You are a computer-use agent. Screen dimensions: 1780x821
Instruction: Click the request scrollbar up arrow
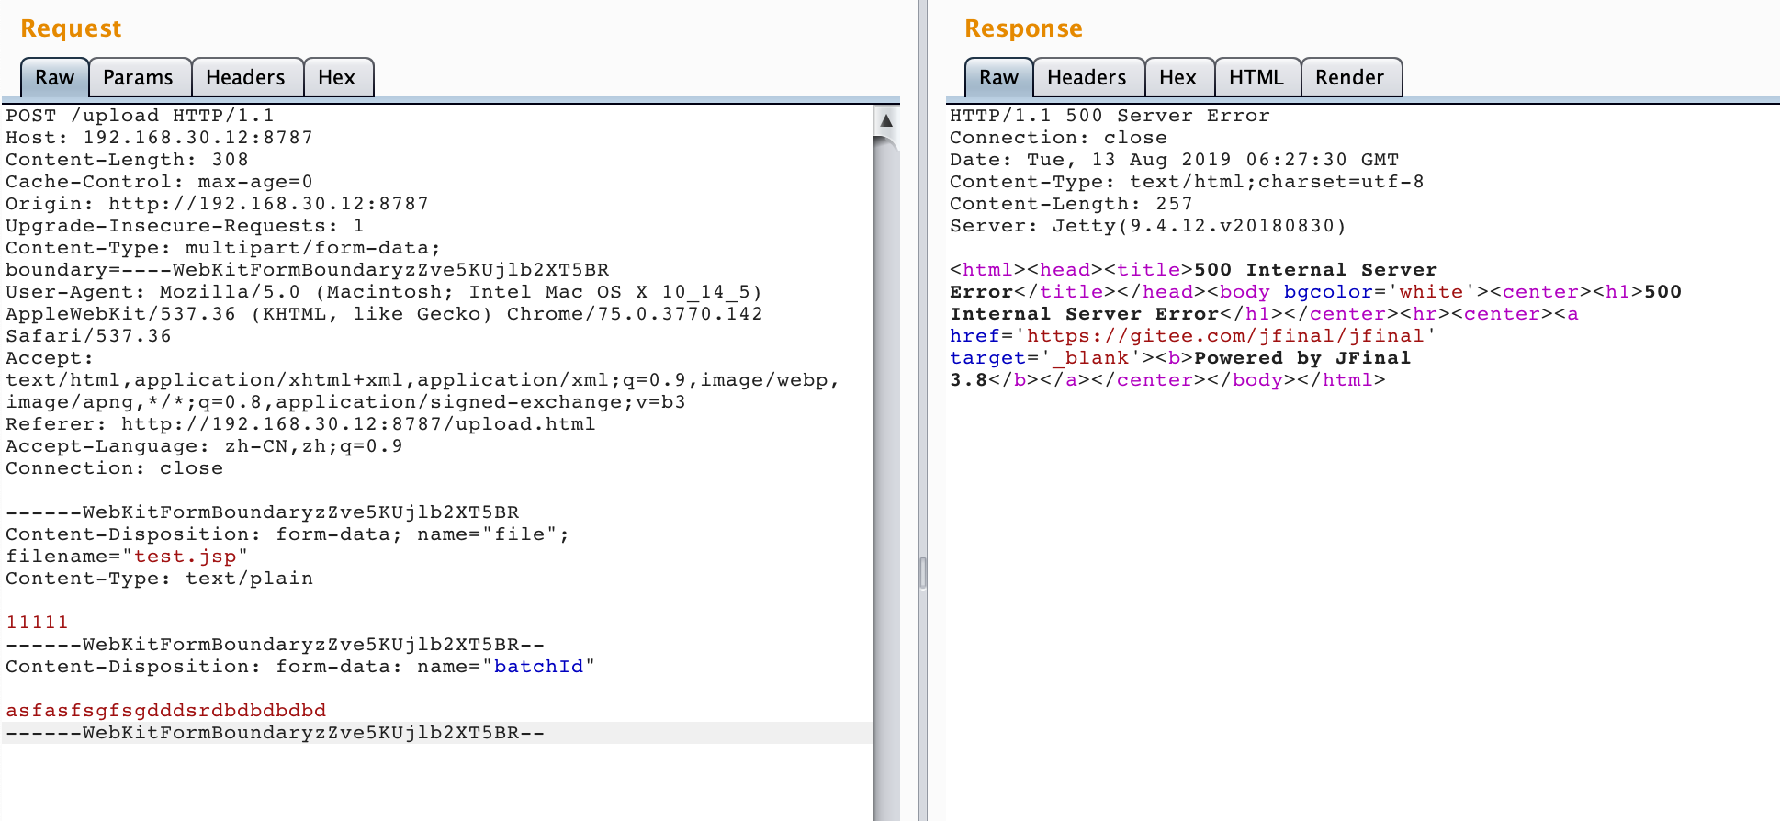pos(886,120)
